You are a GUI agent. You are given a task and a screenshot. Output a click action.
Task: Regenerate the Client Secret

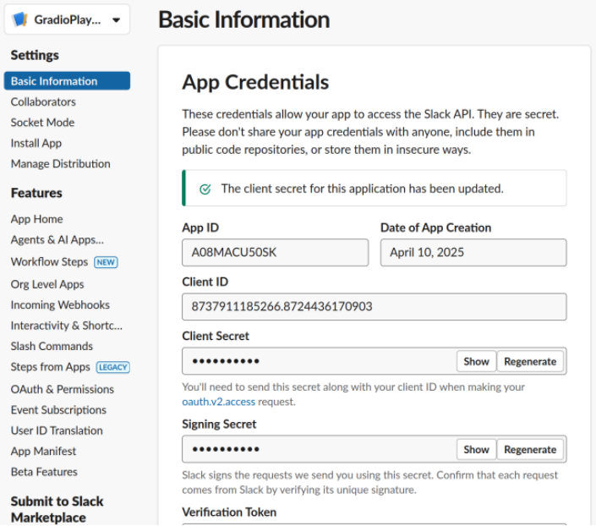coord(530,361)
